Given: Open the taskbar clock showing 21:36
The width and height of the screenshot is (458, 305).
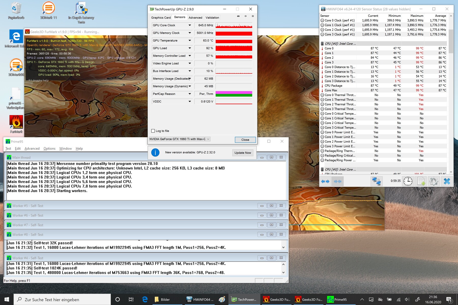Looking at the screenshot, I should click(x=433, y=299).
